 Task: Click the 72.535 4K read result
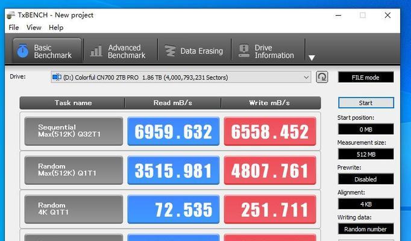point(174,209)
